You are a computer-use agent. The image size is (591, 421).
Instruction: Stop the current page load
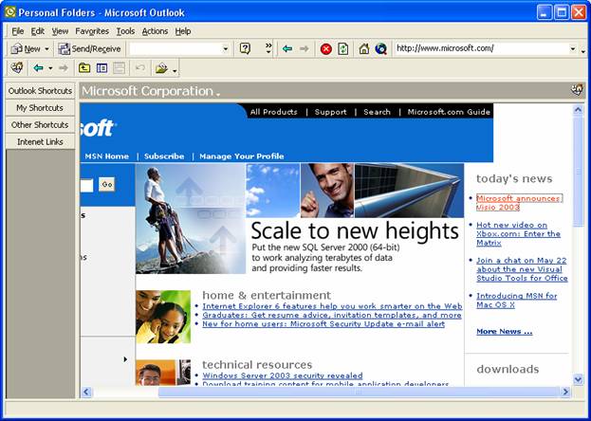tap(326, 49)
